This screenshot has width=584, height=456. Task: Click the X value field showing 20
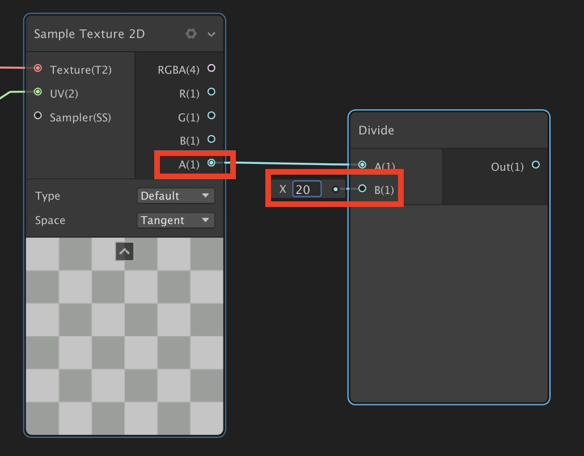coord(307,189)
